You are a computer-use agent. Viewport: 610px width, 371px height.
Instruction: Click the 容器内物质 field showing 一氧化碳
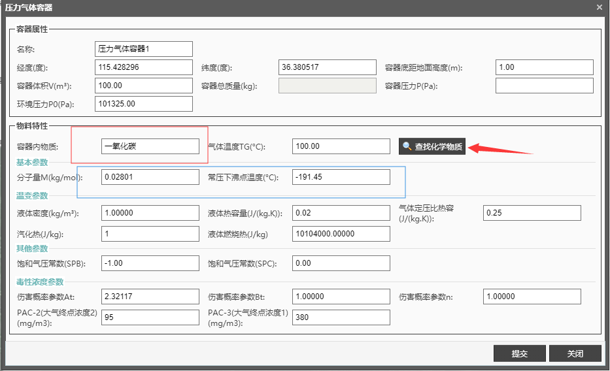click(150, 146)
